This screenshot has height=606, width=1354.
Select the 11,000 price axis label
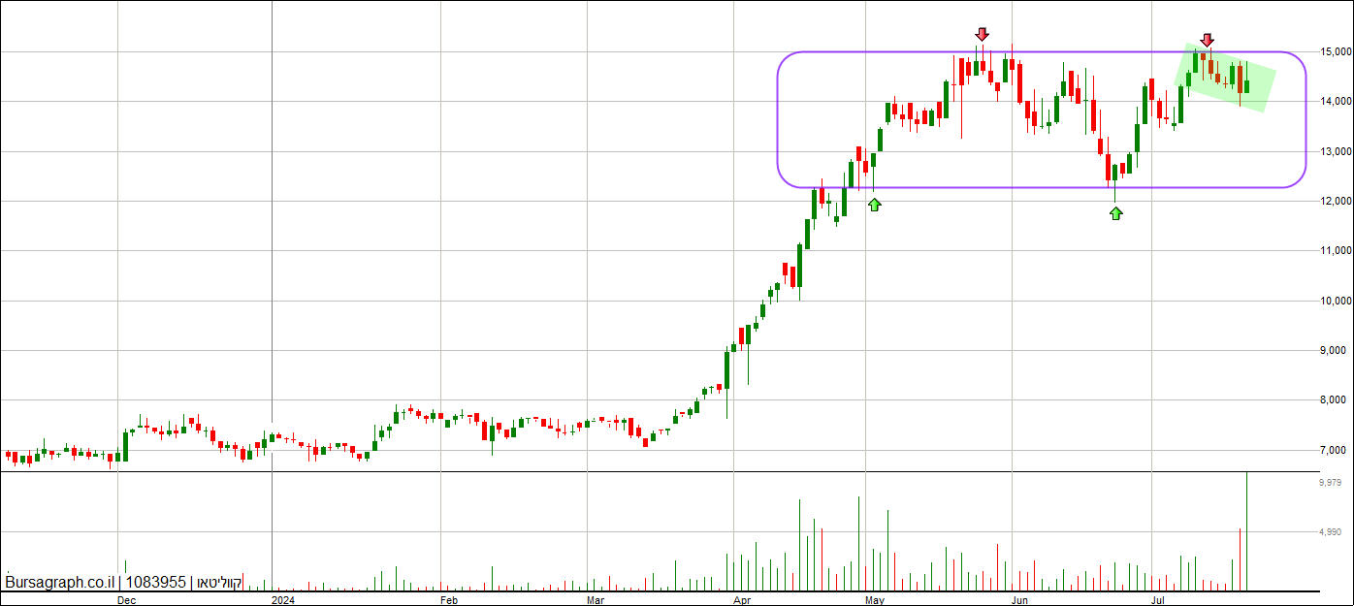pos(1336,251)
